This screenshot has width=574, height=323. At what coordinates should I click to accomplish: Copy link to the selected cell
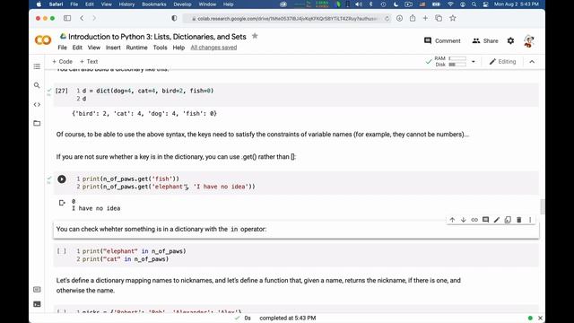474,220
